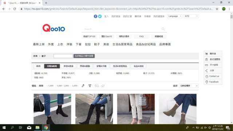Select the 1,000~3,000 price range

coord(63,86)
